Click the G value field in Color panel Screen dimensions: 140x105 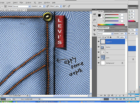tap(121, 18)
